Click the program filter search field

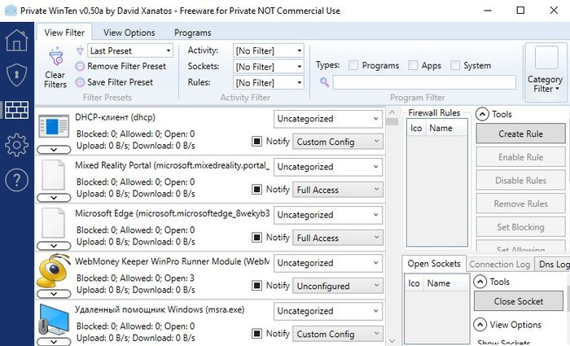coord(423,82)
